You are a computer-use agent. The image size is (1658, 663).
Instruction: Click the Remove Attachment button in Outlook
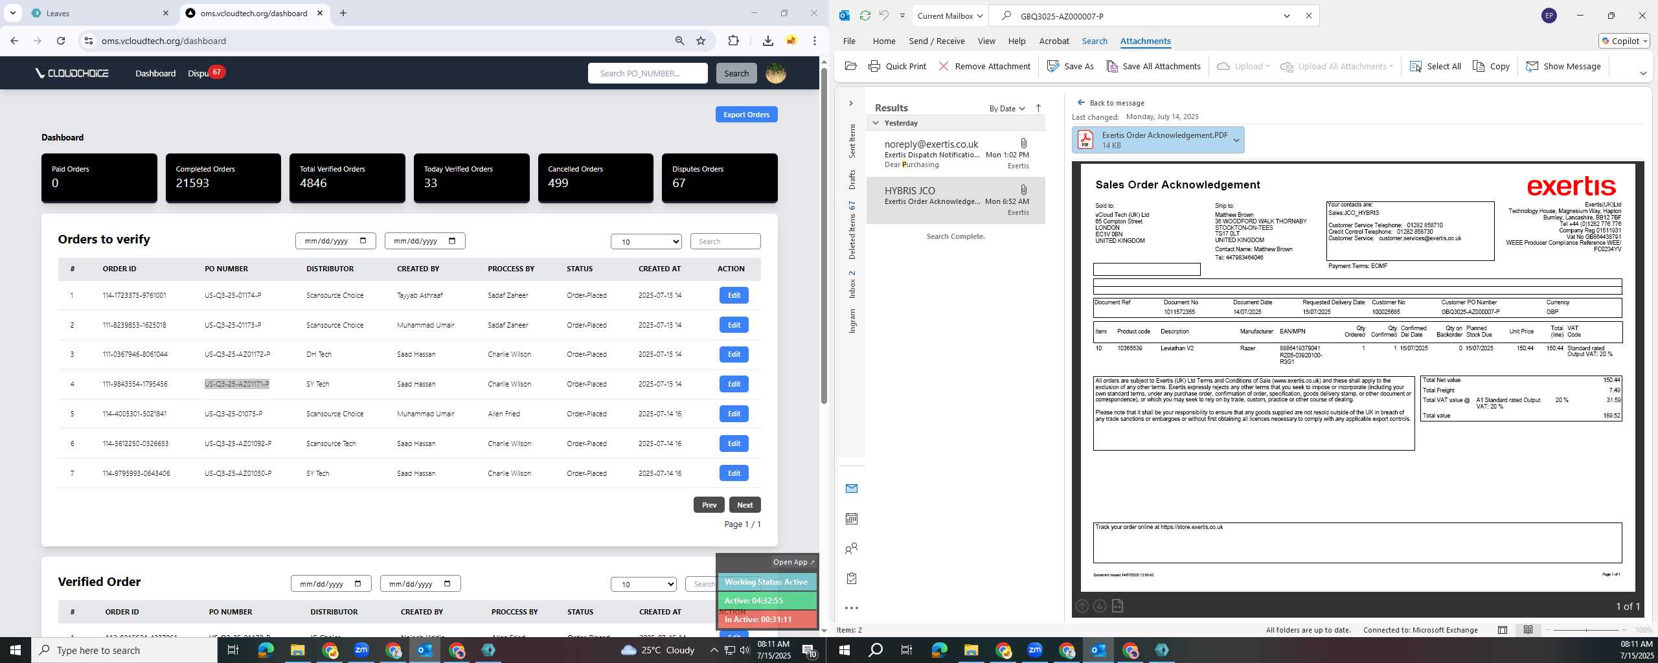pyautogui.click(x=984, y=66)
